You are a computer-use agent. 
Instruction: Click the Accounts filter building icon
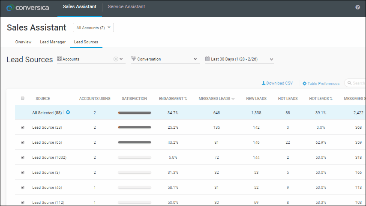pyautogui.click(x=59, y=59)
